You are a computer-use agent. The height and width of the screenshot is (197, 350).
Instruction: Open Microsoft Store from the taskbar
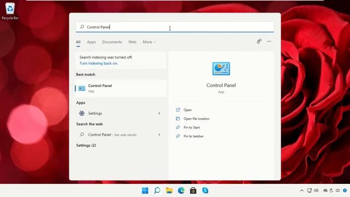pos(193,190)
